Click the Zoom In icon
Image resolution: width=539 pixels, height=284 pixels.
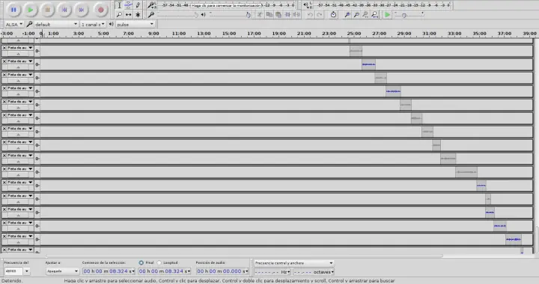pyautogui.click(x=347, y=14)
